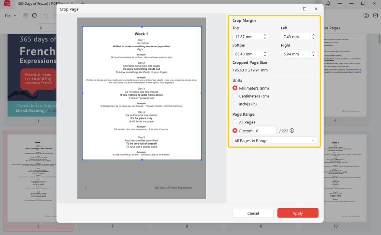Choose the Inches radio button
The height and width of the screenshot is (235, 381).
[x=234, y=104]
